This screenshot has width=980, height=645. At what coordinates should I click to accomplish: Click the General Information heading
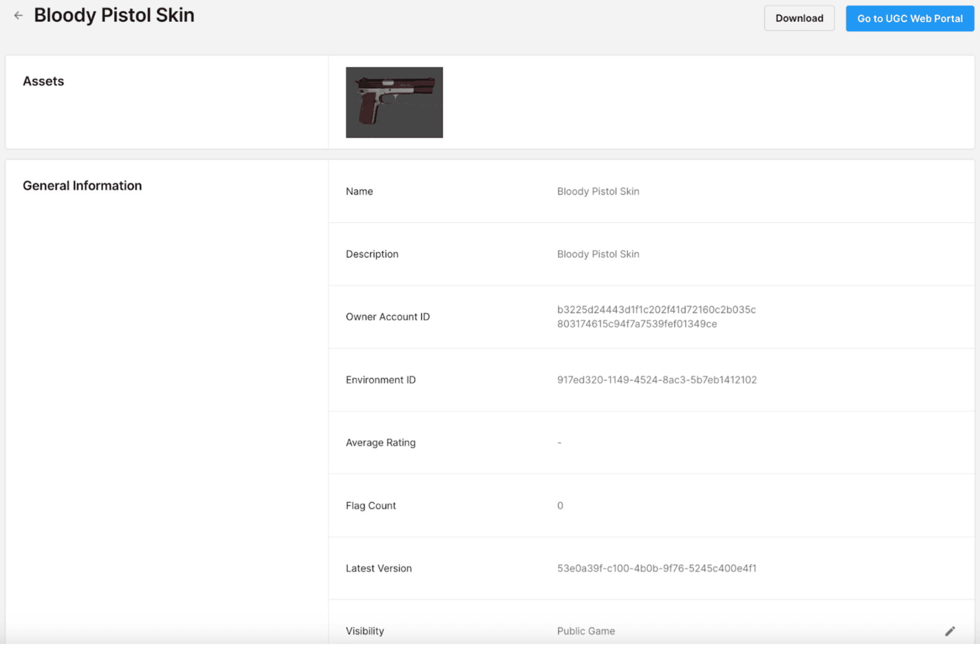pyautogui.click(x=82, y=185)
